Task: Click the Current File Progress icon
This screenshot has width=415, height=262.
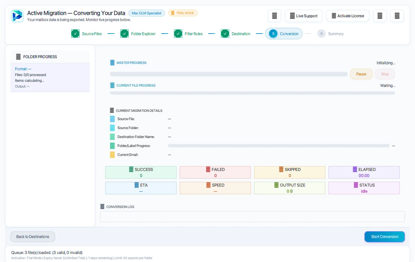Action: point(112,85)
